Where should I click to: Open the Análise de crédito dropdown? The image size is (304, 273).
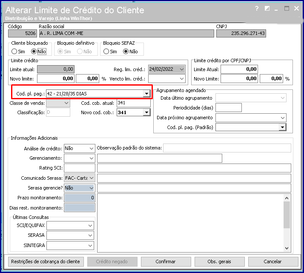91,149
